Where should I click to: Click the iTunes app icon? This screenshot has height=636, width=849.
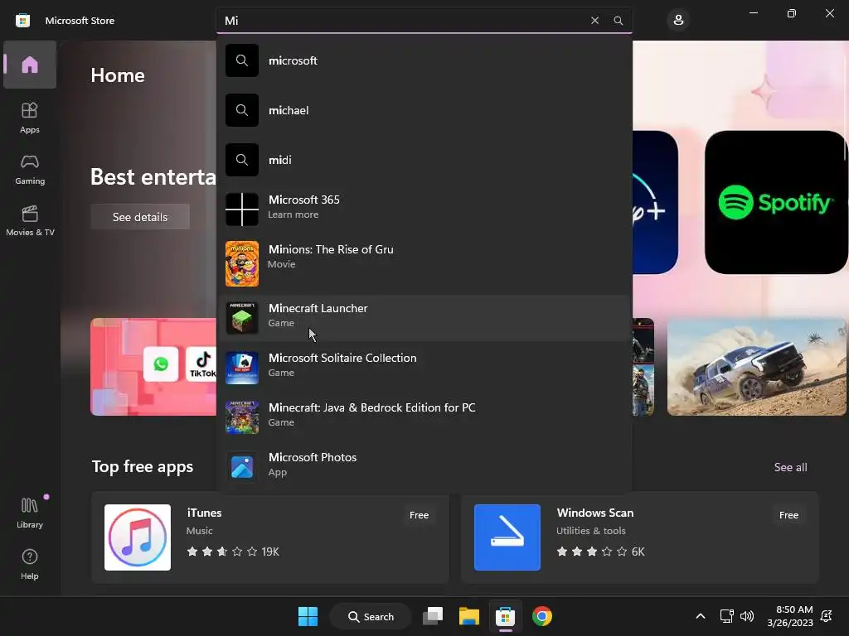pyautogui.click(x=138, y=537)
